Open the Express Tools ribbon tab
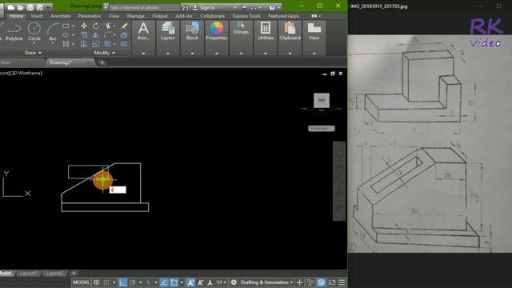512x288 pixels. [246, 16]
